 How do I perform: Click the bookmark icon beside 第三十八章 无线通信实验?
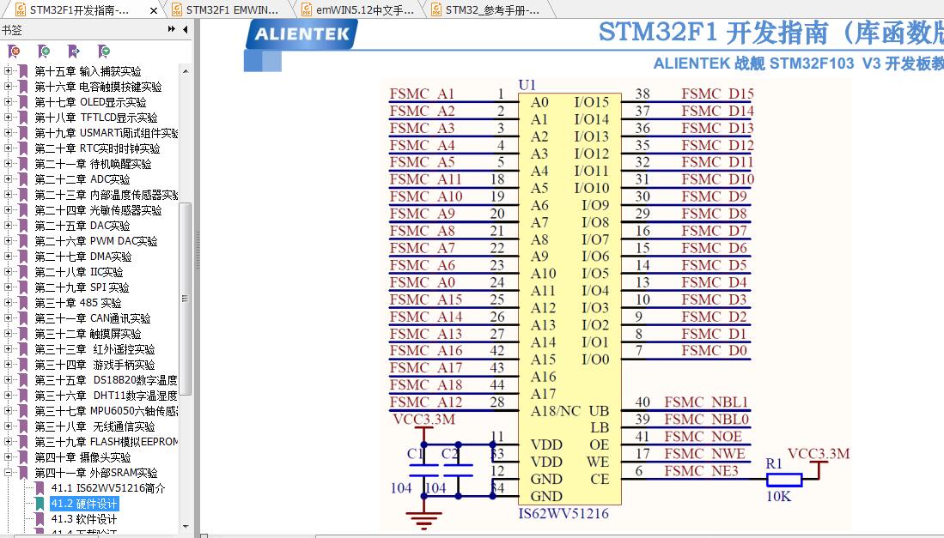[x=23, y=426]
